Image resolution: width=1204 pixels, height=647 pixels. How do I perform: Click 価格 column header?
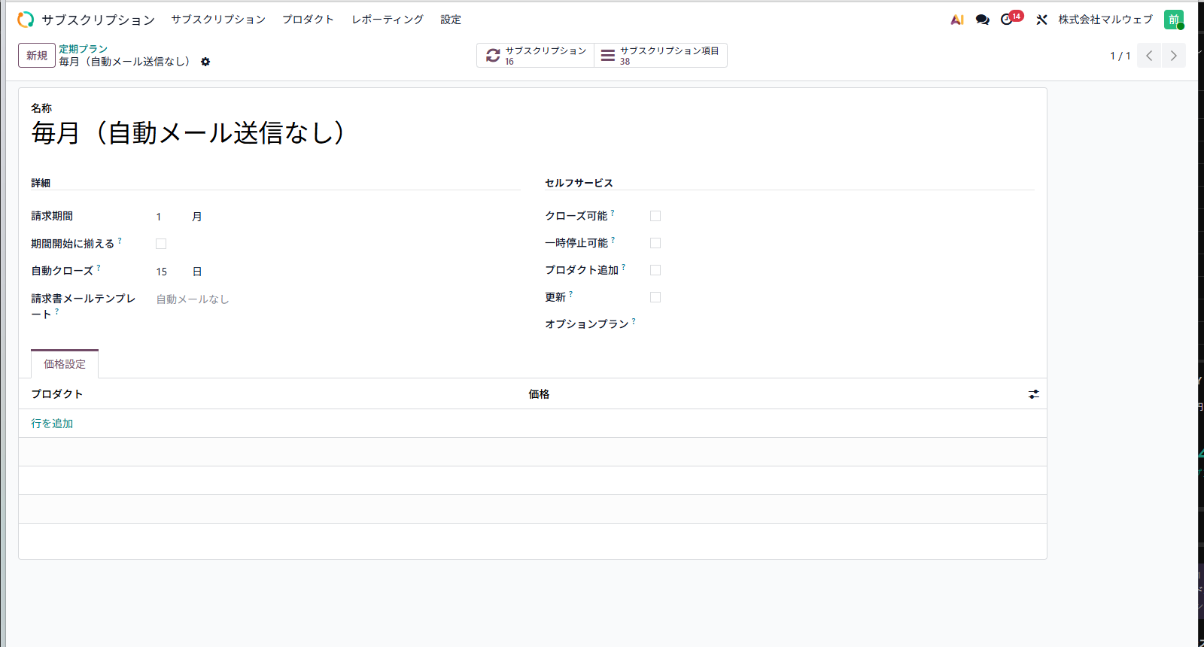coord(539,394)
